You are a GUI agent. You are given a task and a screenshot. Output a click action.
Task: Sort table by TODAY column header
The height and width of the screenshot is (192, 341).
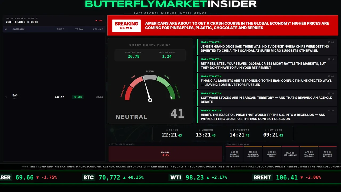click(79, 29)
